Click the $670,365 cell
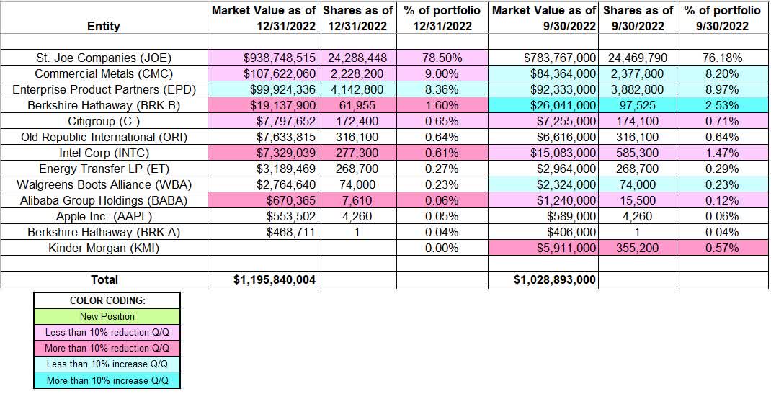Image resolution: width=771 pixels, height=394 pixels. (x=262, y=200)
